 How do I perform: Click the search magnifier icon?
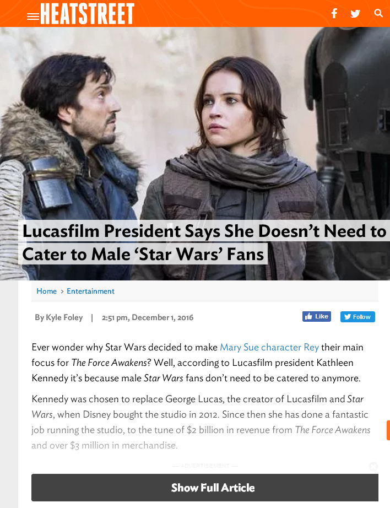378,13
